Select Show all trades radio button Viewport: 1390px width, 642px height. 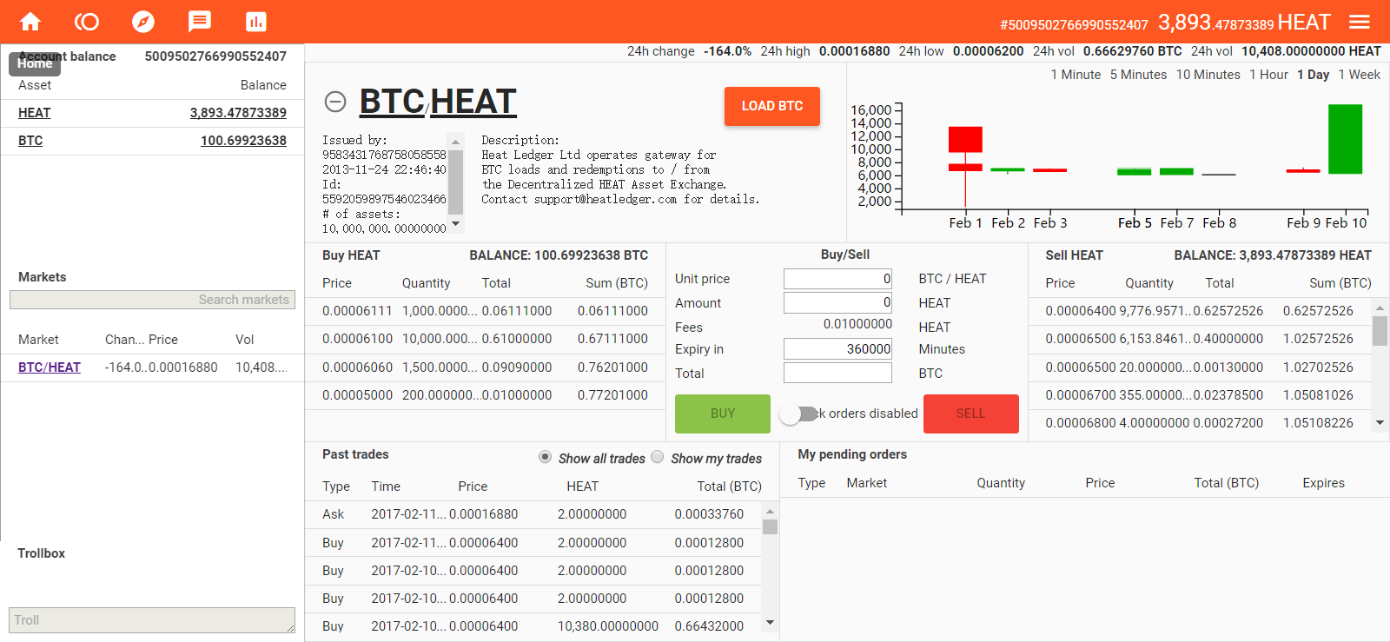click(x=545, y=457)
